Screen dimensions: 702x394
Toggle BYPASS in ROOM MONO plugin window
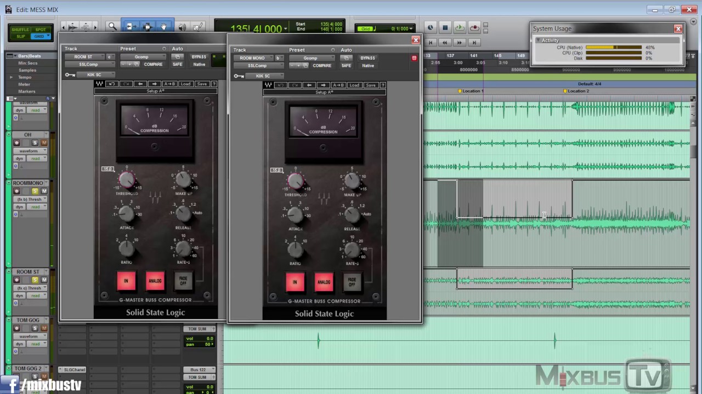point(367,58)
